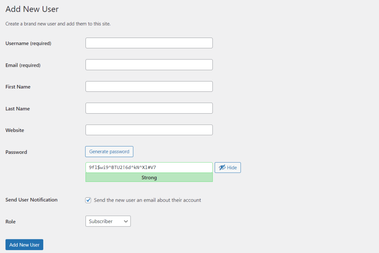Change role from Subscriber using dropdown
This screenshot has width=379, height=253.
click(108, 221)
